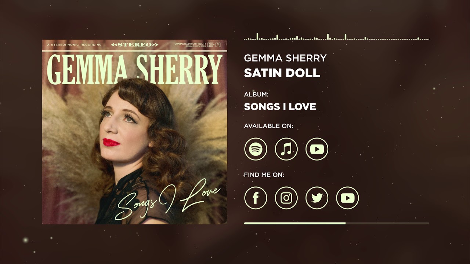This screenshot has height=264, width=470.
Task: Click the large GEMMA SHERRY title on the cover
Action: tap(134, 69)
